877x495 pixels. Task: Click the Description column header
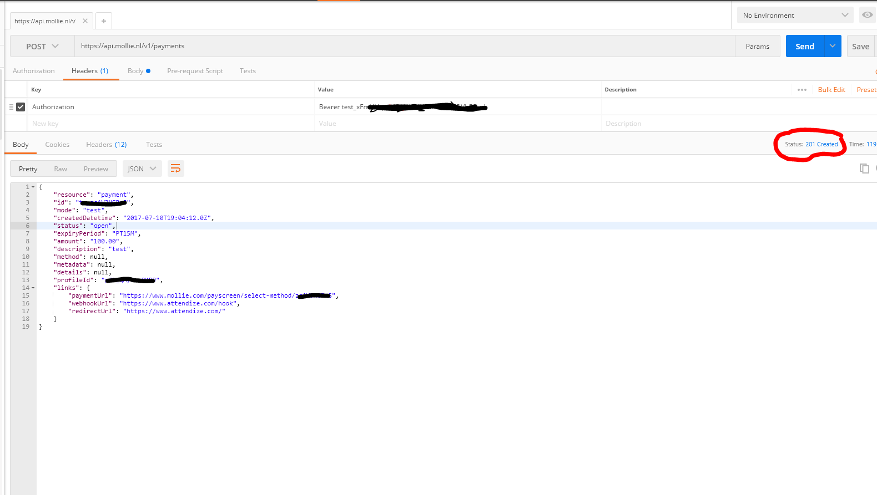(x=621, y=90)
